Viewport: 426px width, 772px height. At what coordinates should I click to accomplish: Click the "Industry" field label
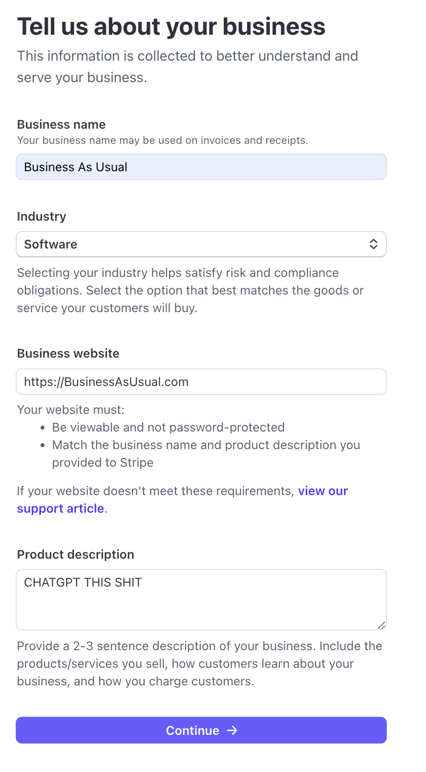coord(42,217)
